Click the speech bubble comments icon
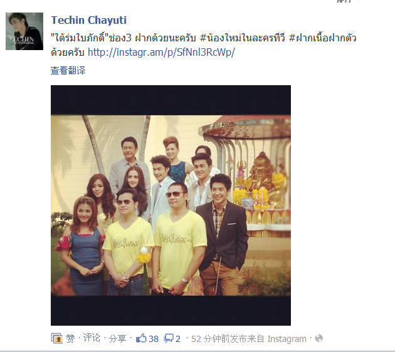395x352 pixels. pyautogui.click(x=169, y=338)
